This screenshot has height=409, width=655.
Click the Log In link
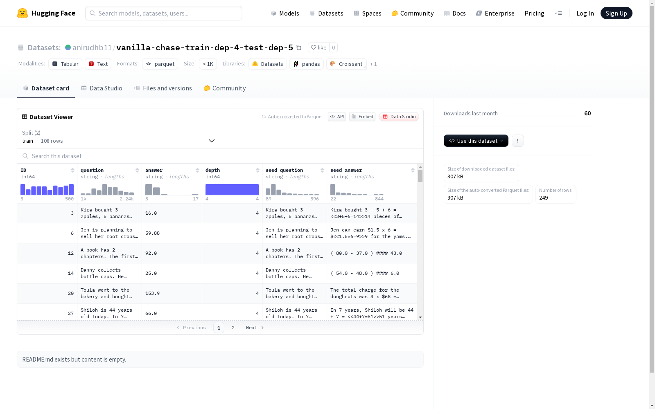(x=585, y=13)
